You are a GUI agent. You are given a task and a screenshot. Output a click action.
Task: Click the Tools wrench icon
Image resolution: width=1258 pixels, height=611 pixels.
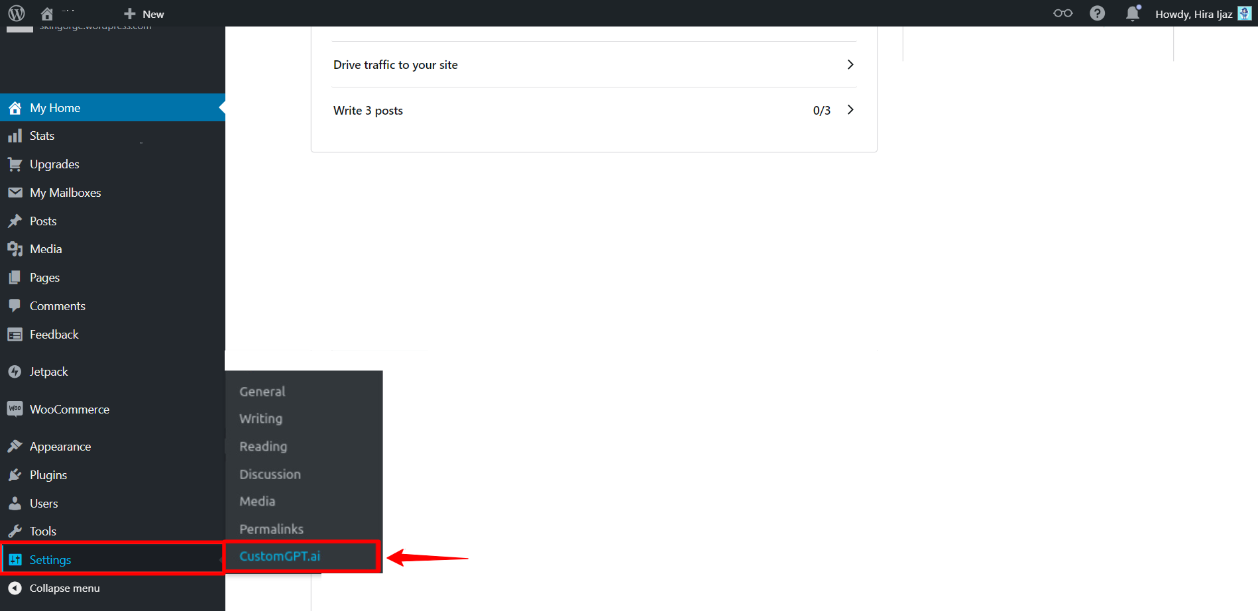15,531
